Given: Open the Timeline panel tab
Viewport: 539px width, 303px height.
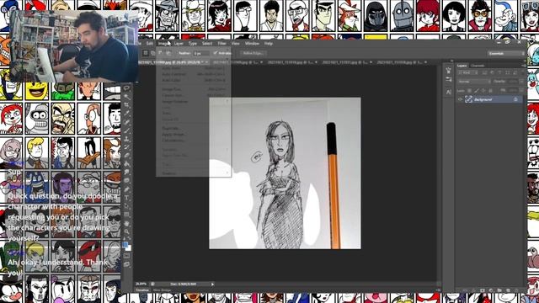Looking at the screenshot, I should 142,290.
